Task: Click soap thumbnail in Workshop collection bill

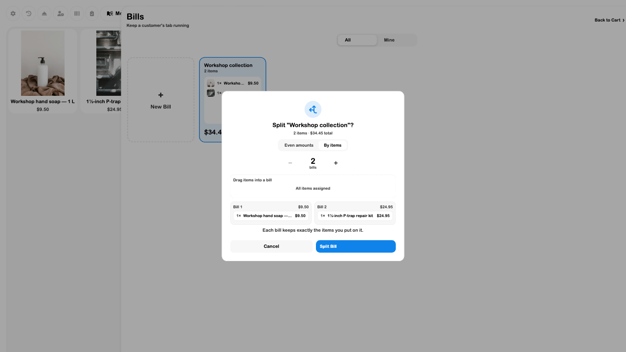Action: (211, 83)
